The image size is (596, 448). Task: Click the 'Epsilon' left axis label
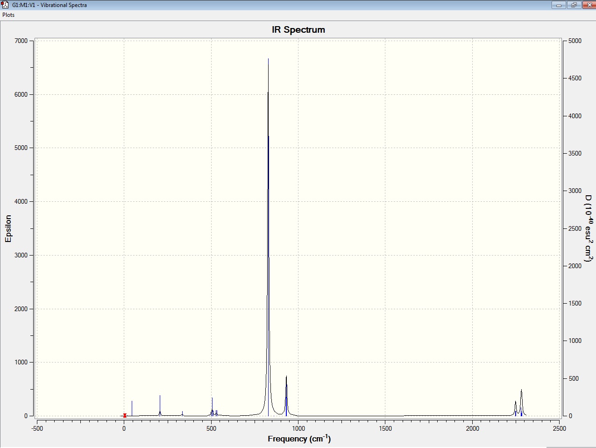[x=8, y=228]
